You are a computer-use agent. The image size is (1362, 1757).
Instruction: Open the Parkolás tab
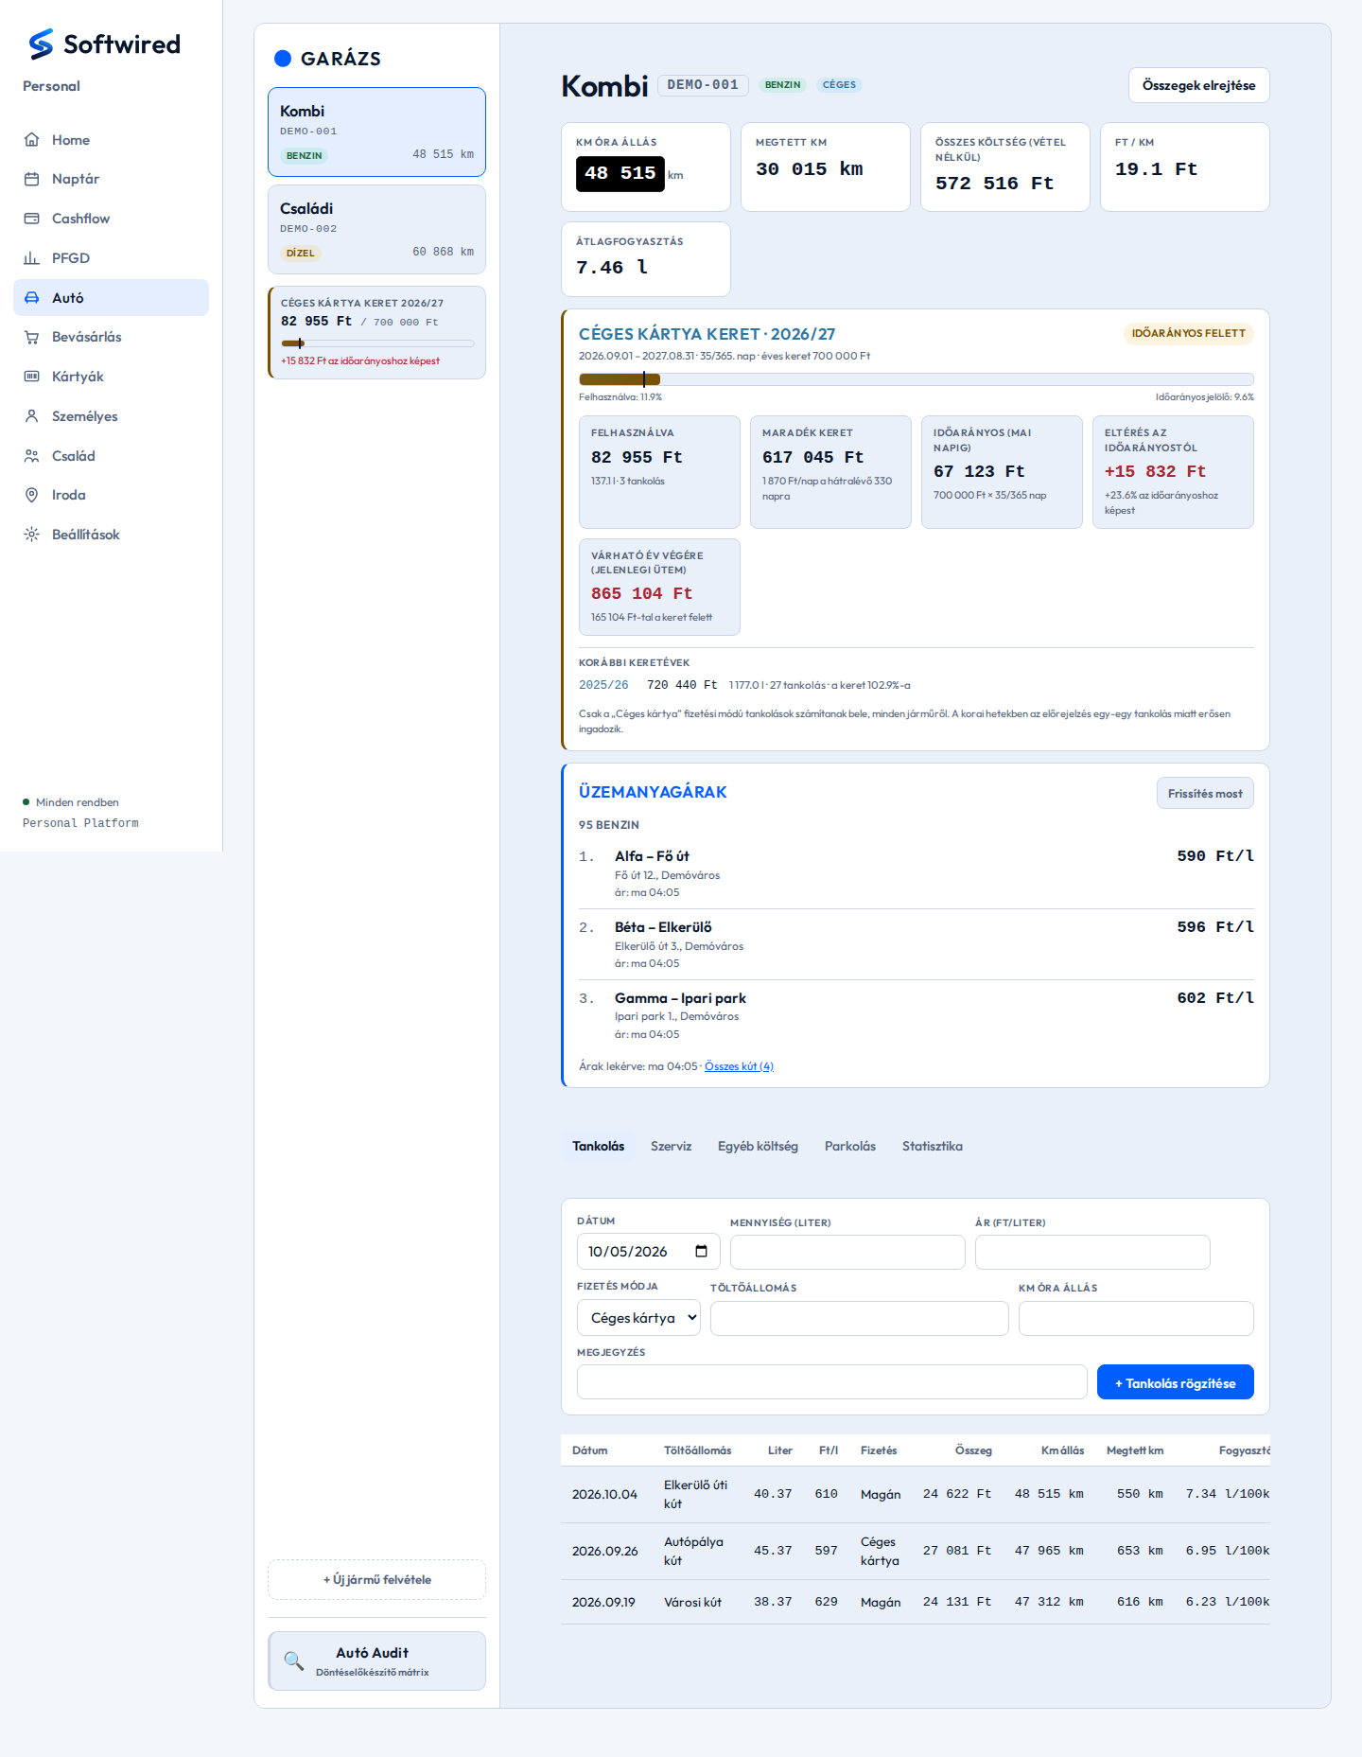click(850, 1147)
